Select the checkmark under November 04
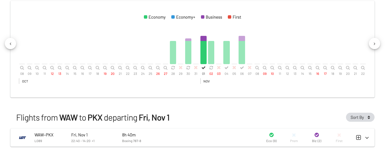The width and height of the screenshot is (385, 148). pyautogui.click(x=226, y=68)
